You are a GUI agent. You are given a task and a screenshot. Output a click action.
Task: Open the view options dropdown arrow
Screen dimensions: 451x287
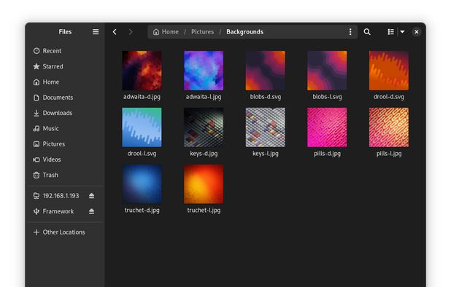(x=402, y=32)
